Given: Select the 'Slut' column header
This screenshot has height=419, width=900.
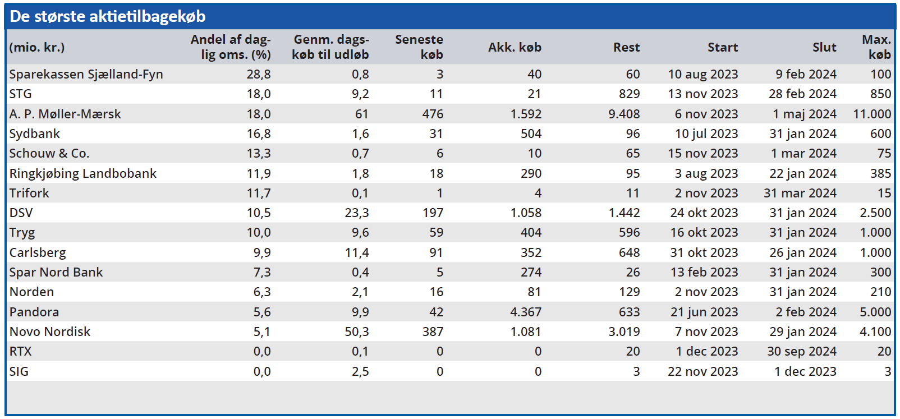Looking at the screenshot, I should (824, 48).
